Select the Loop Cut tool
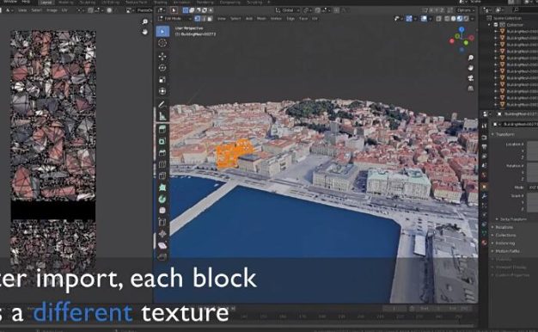Screen dimensions: 538x332 tap(162, 164)
